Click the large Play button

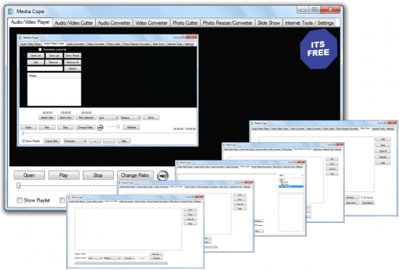(x=64, y=176)
